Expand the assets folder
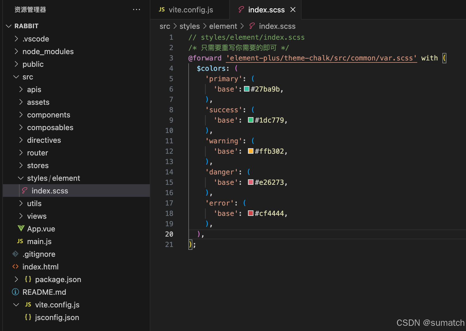 click(21, 102)
